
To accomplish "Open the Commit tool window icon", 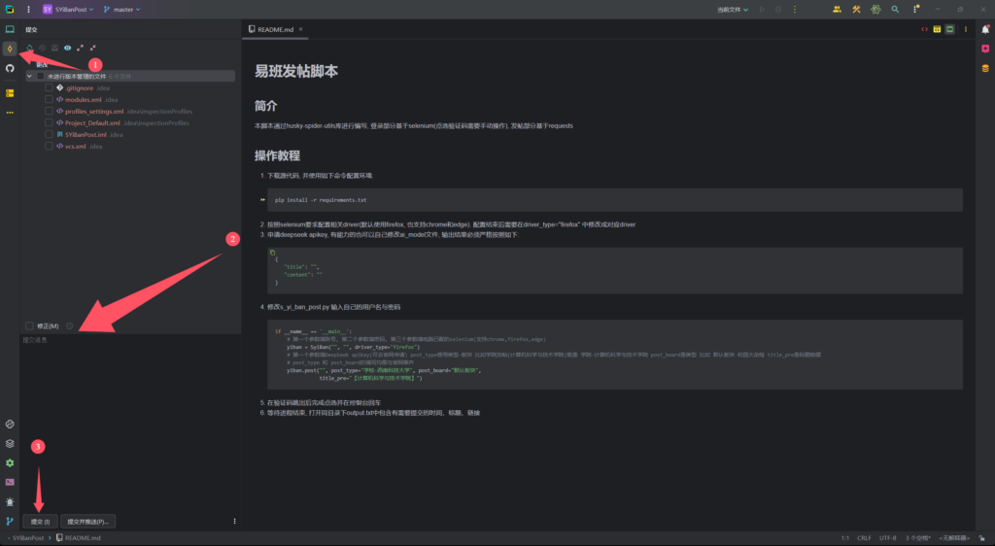I will (x=10, y=49).
